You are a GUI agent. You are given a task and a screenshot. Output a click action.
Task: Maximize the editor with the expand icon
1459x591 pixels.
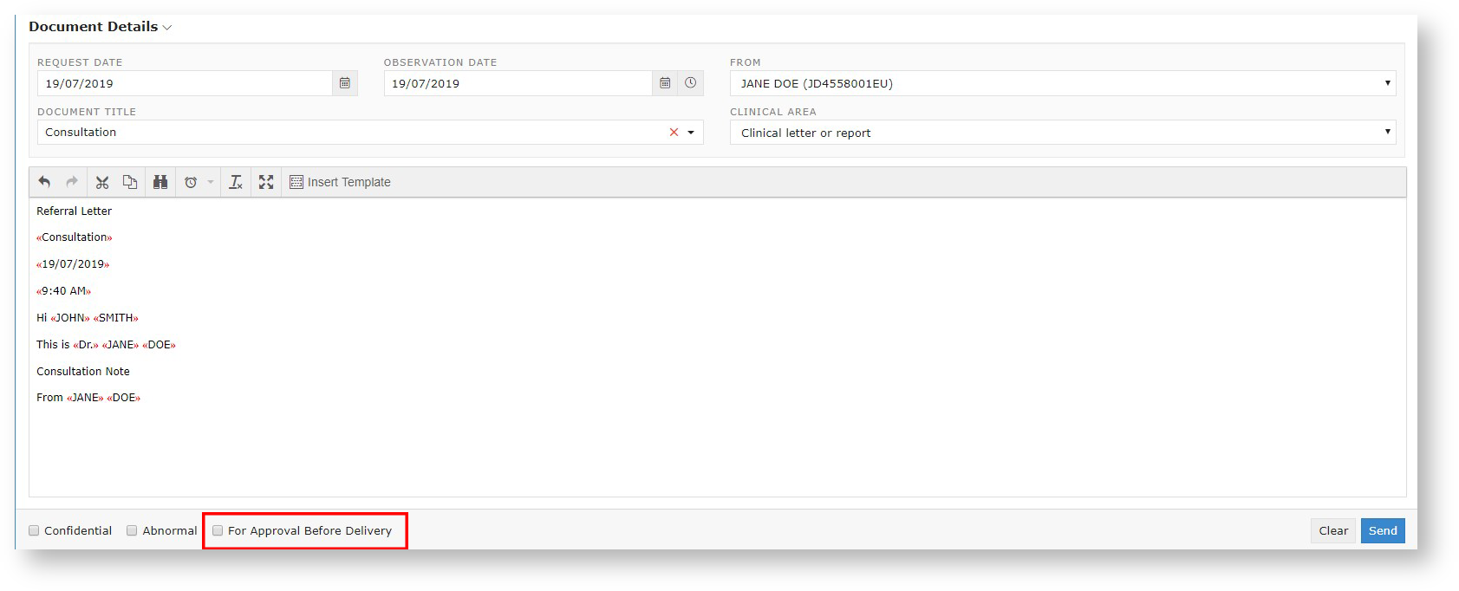point(266,182)
